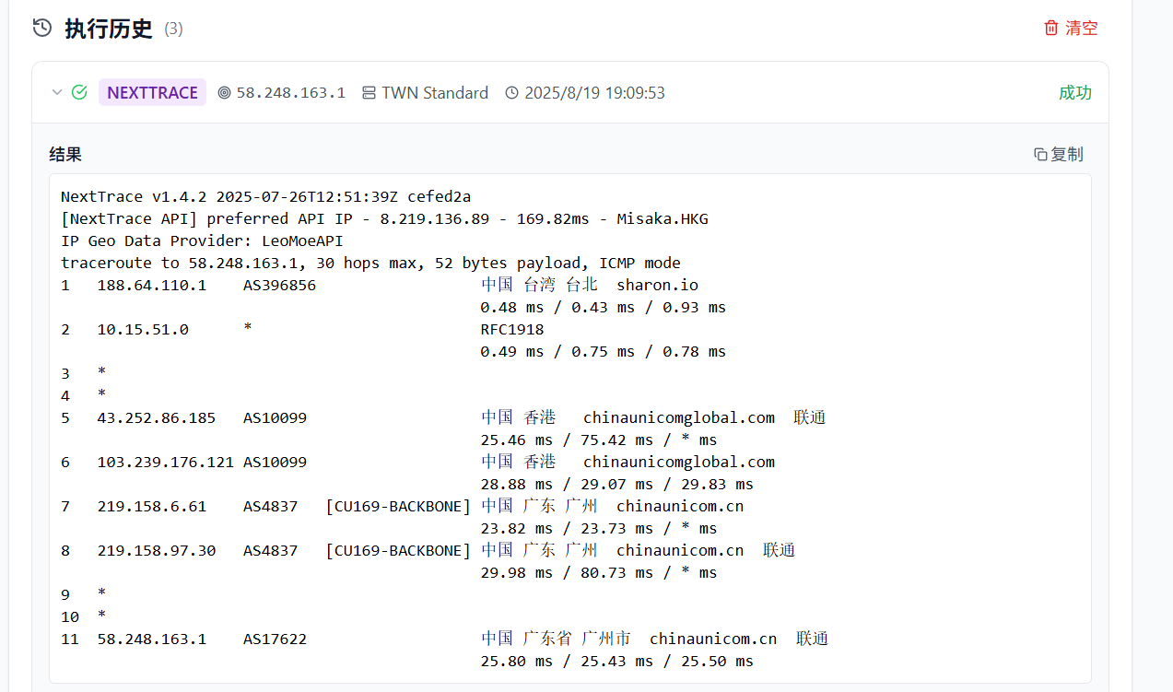Click the purple NEXTTRACE badge
1173x692 pixels.
[152, 93]
